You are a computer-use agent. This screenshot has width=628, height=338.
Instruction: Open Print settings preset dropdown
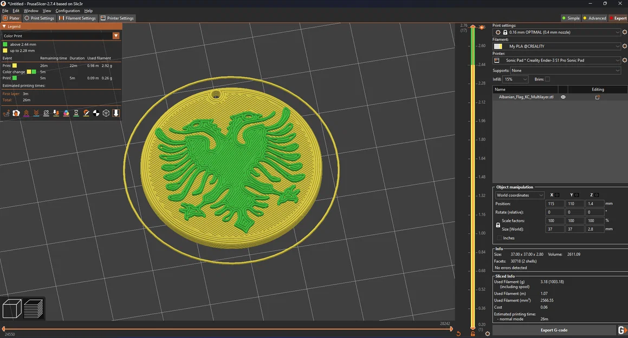[x=557, y=32]
